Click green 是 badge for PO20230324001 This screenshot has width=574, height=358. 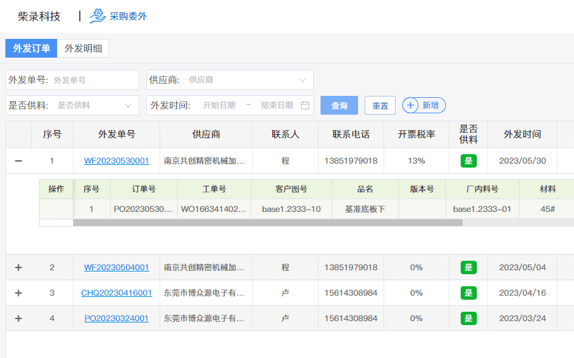[469, 318]
